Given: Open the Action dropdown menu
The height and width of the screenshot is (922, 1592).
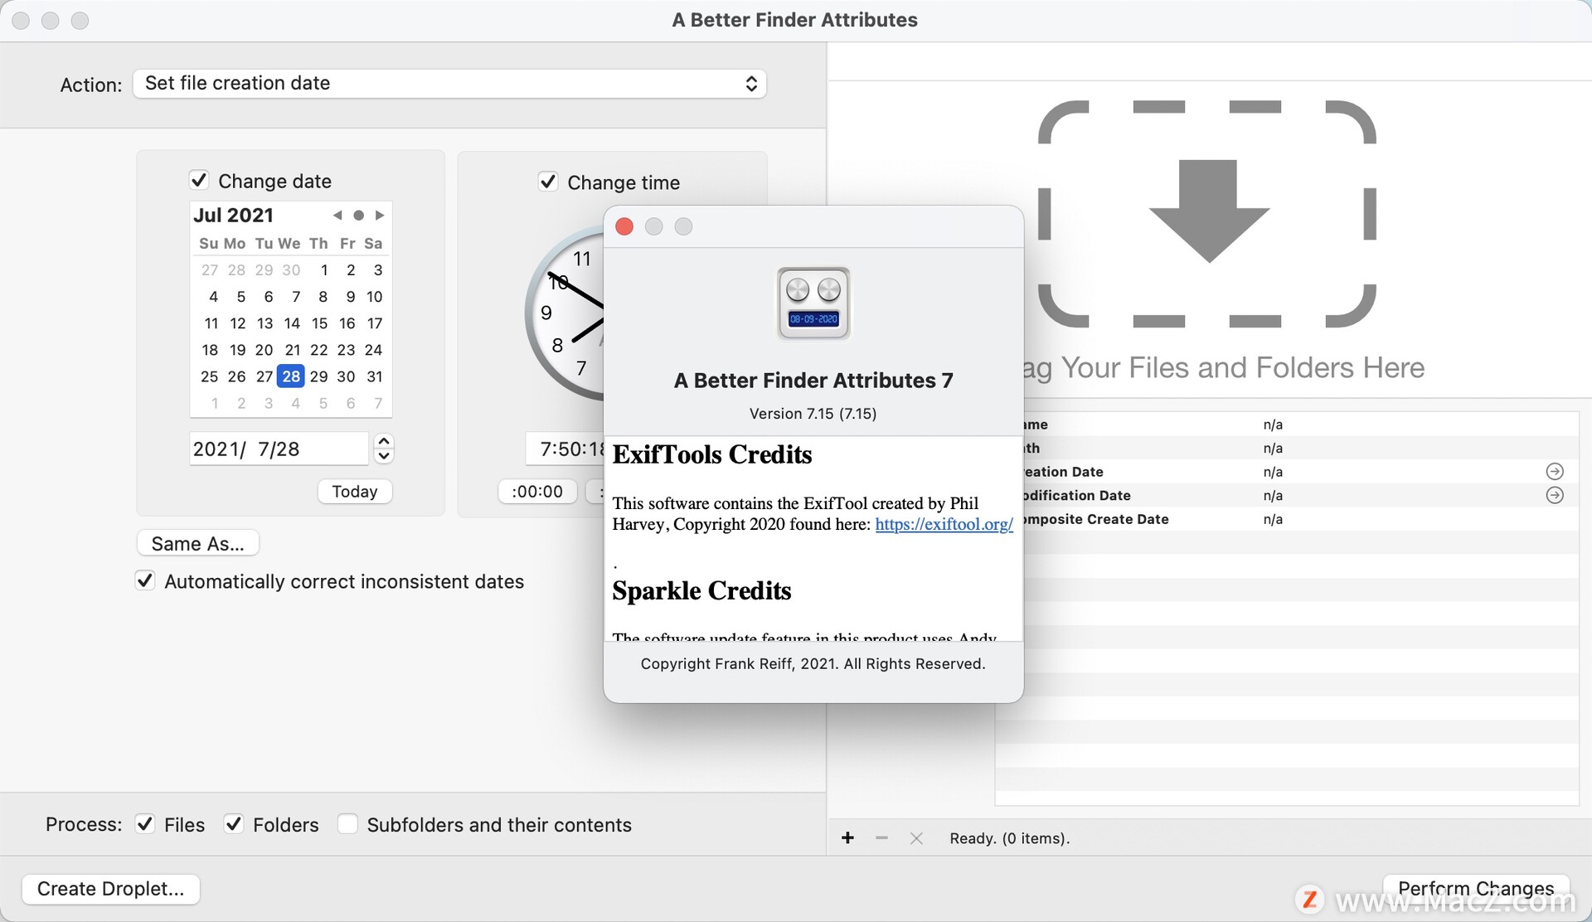Looking at the screenshot, I should tap(449, 83).
